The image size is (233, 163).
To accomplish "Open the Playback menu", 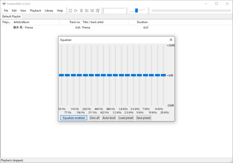I will (35, 11).
